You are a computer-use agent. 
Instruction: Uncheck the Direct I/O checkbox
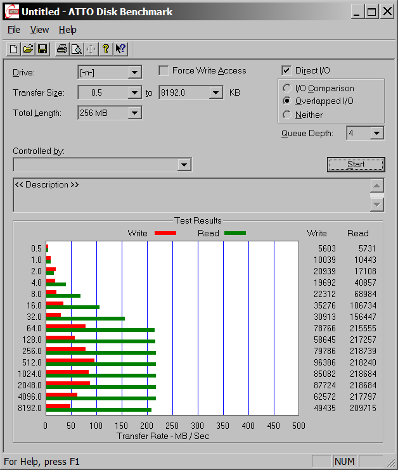pyautogui.click(x=286, y=71)
